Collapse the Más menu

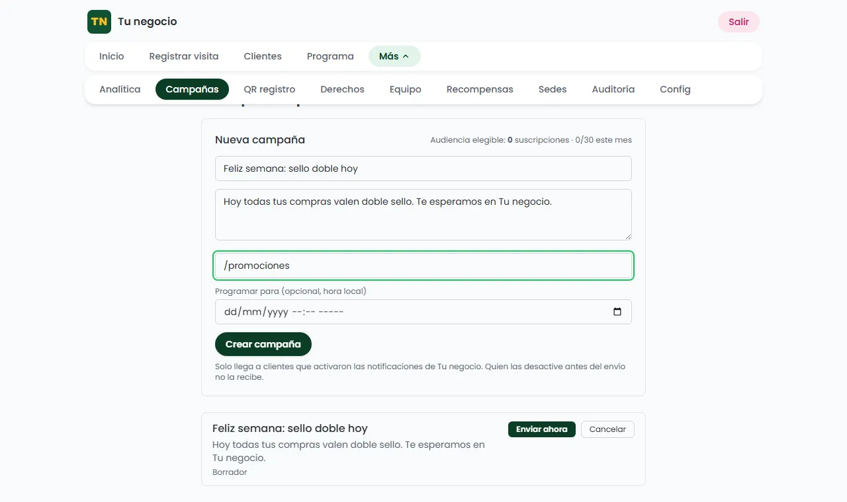coord(394,56)
